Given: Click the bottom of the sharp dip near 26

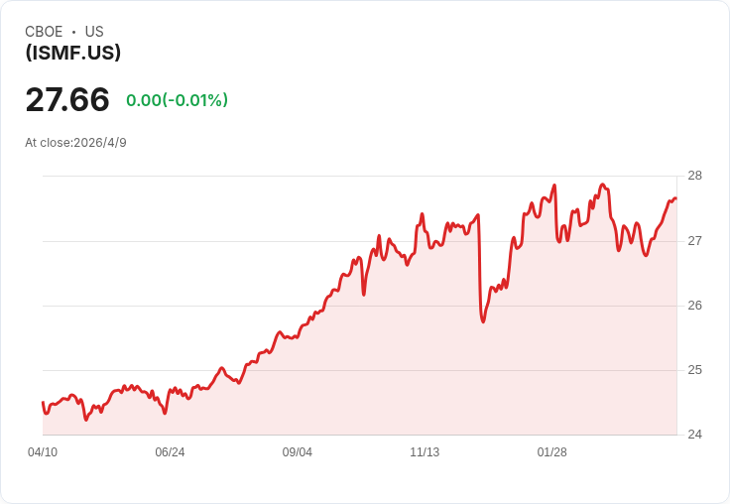Looking at the screenshot, I should 483,321.
